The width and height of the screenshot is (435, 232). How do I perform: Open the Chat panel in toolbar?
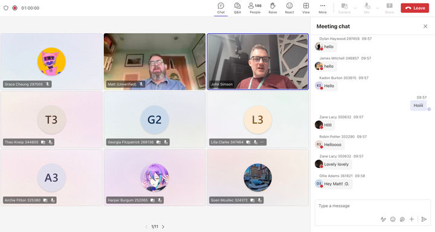coord(221,8)
